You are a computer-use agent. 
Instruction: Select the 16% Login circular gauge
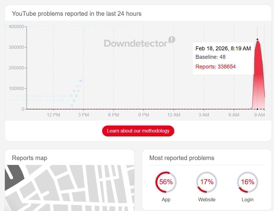click(x=247, y=182)
